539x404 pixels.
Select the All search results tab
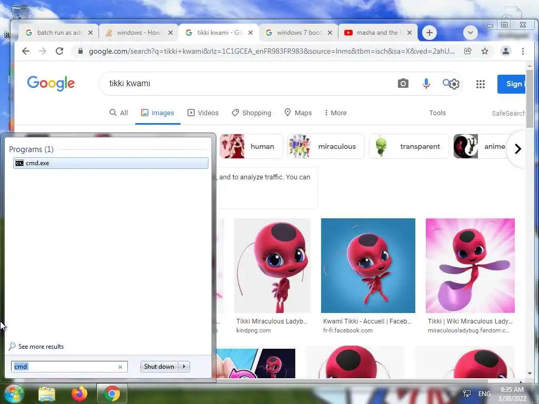(118, 113)
